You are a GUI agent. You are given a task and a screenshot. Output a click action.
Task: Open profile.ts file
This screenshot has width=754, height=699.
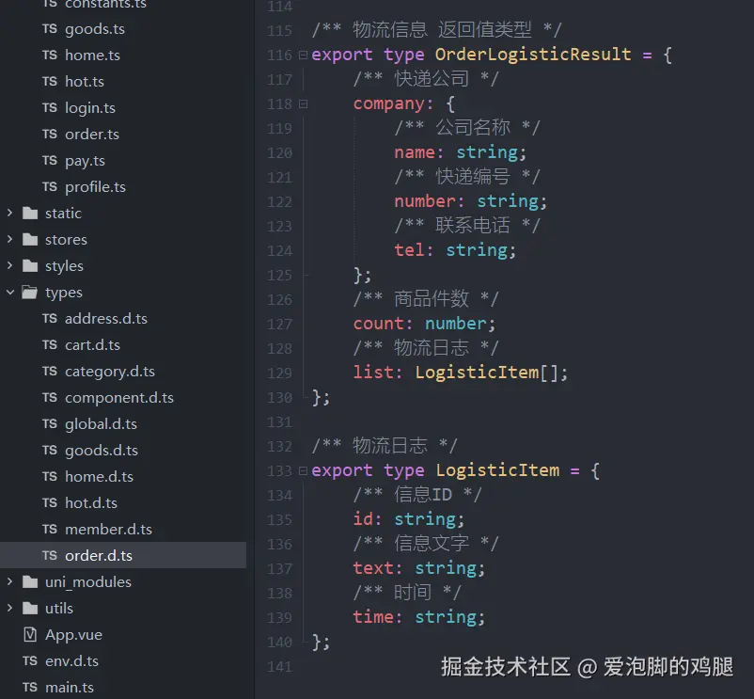coord(95,186)
